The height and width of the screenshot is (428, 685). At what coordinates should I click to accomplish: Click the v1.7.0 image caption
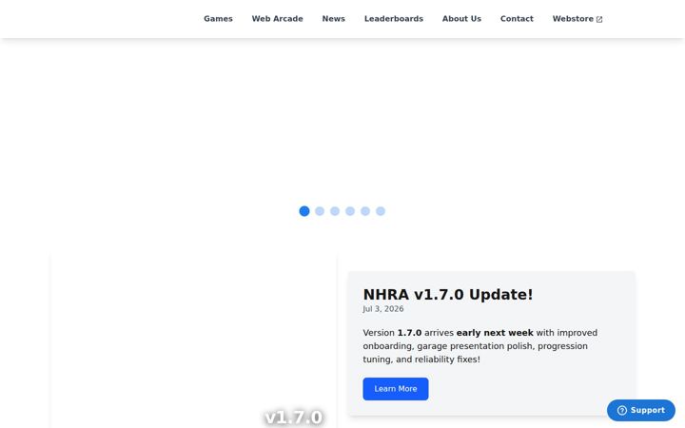(x=294, y=418)
